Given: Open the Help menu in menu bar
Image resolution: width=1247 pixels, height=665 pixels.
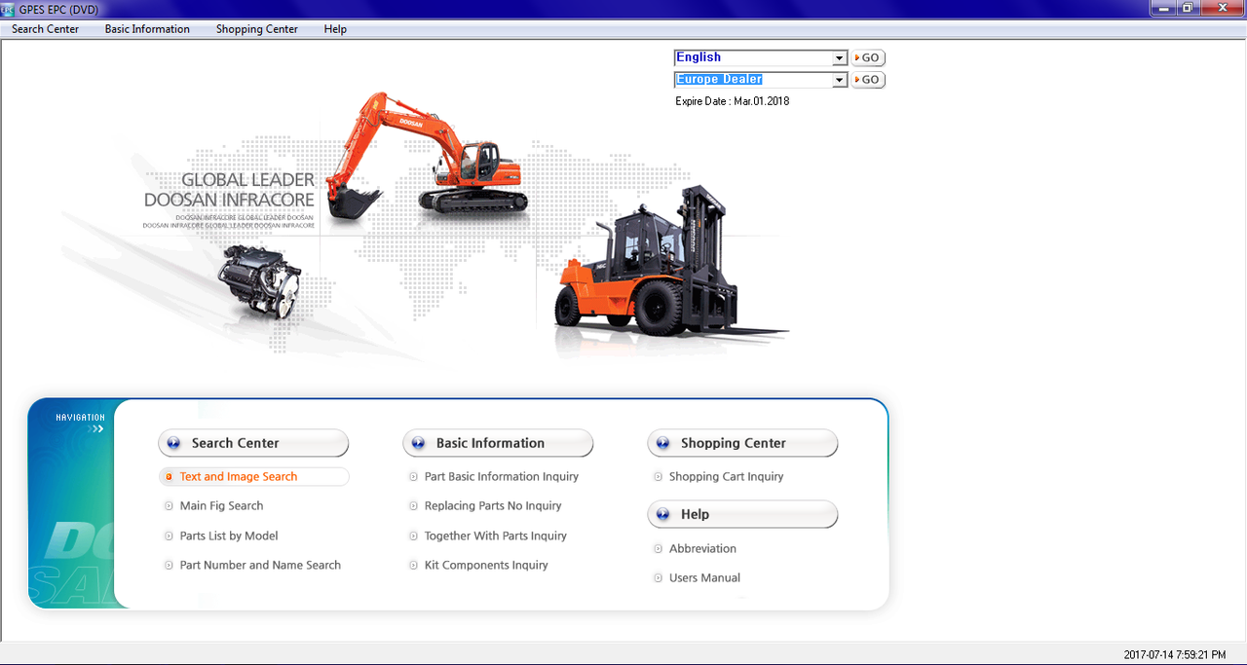Looking at the screenshot, I should pos(335,29).
